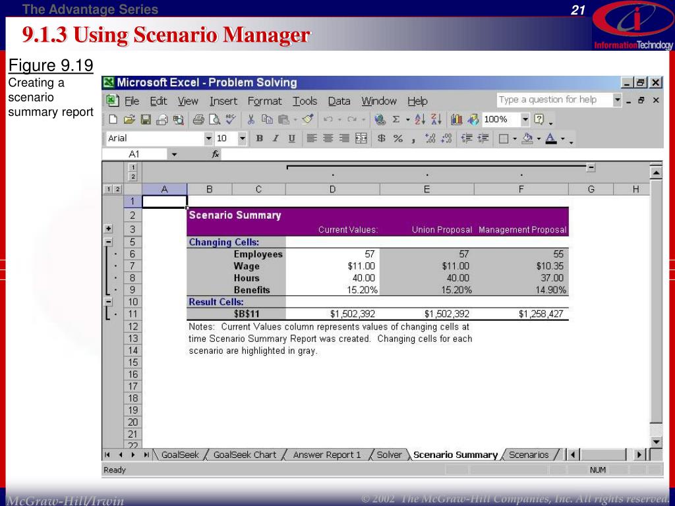Open the Font Color dropdown arrow
675x506 pixels.
pyautogui.click(x=562, y=139)
